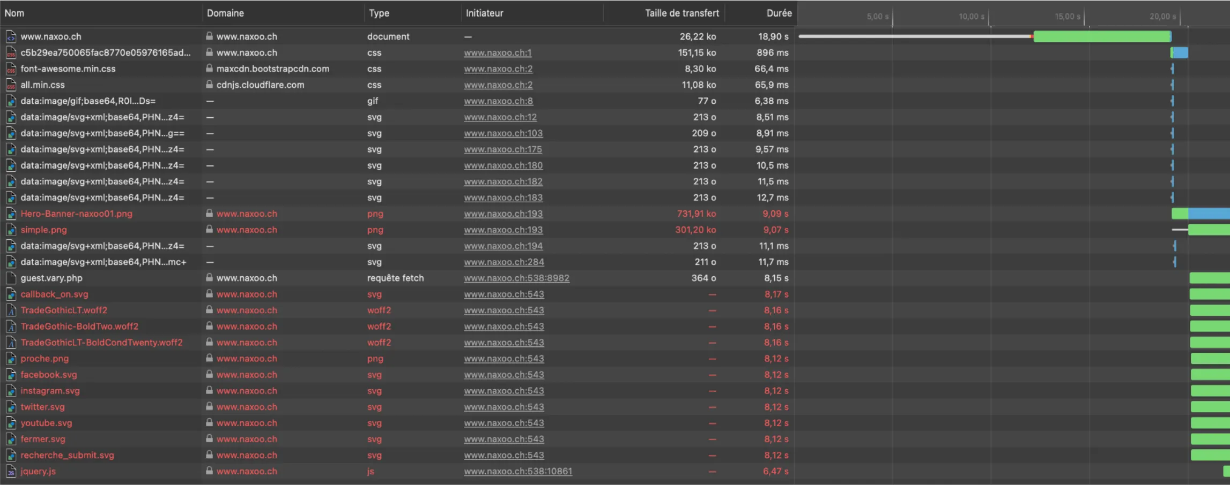Select the simple.png request name
Screen dimensions: 1230x485
coord(43,230)
